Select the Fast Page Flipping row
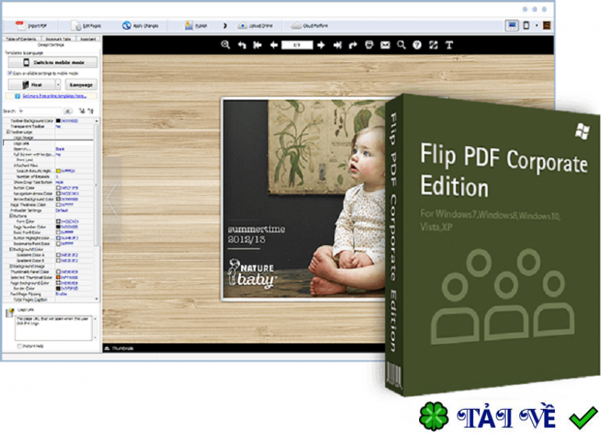The image size is (604, 437). pos(48,294)
